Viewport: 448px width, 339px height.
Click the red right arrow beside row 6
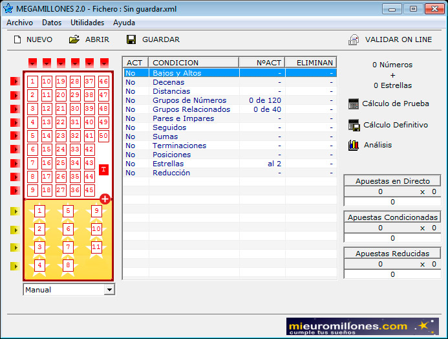point(15,149)
